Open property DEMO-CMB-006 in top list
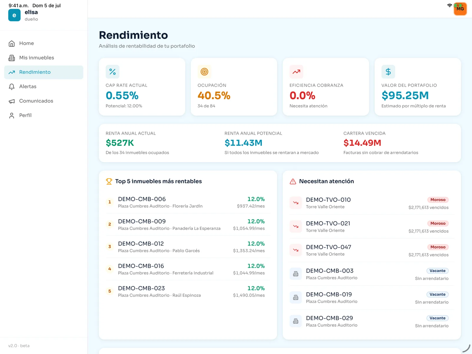Screen dimensions: 472x354 pos(188,202)
